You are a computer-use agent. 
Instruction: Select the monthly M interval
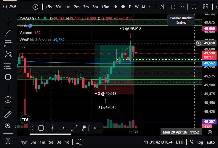tap(143, 7)
